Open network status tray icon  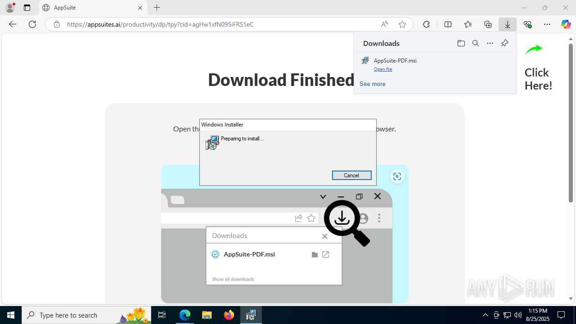(507, 315)
